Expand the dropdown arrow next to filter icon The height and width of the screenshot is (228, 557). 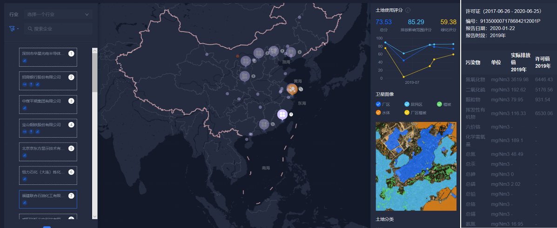[18, 29]
